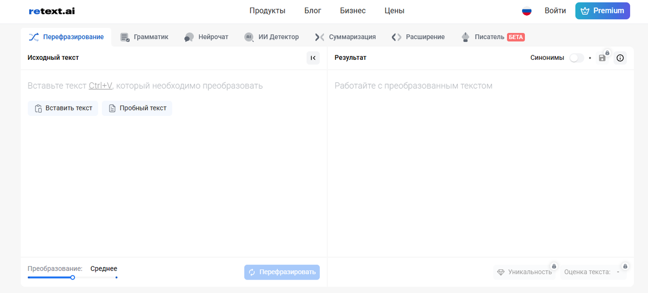Collapse the Исходный текст panel
648x293 pixels.
coord(313,58)
